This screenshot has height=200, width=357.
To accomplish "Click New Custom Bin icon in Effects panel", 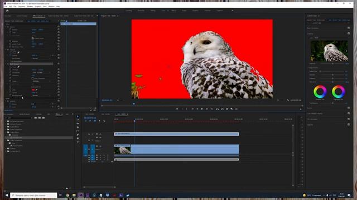I will point(67,188).
